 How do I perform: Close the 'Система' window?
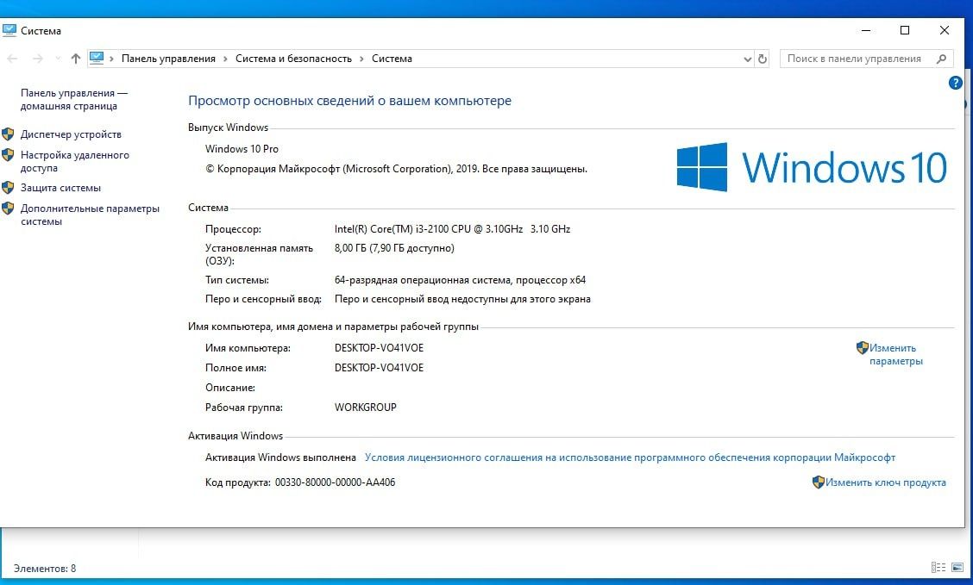945,30
